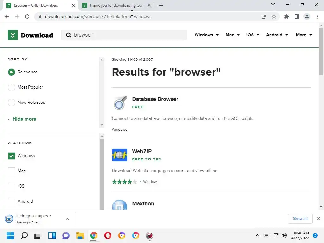The height and width of the screenshot is (243, 324).
Task: Open Opera browser from the taskbar
Action: (x=108, y=235)
